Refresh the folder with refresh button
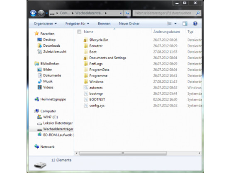 (x=127, y=13)
